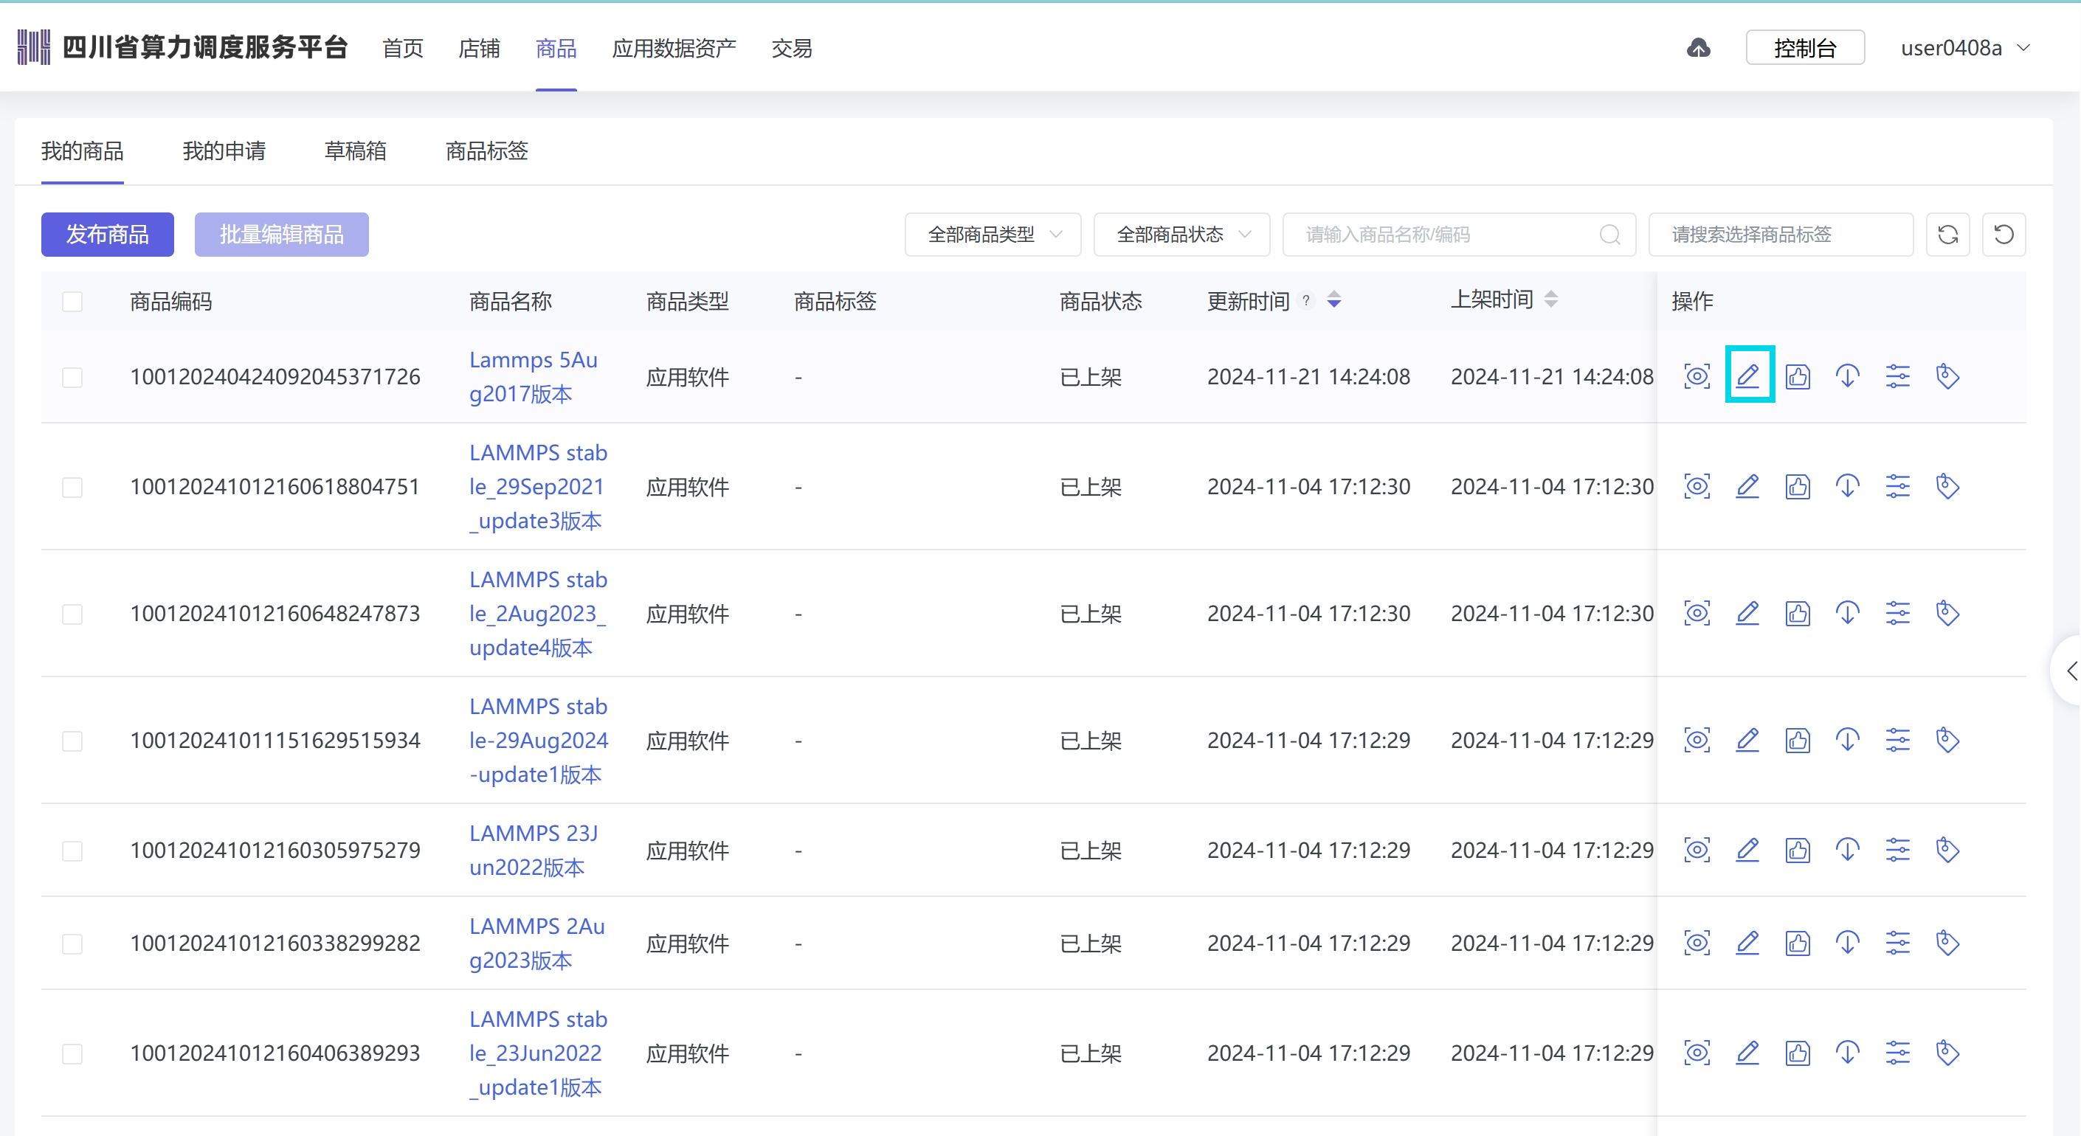Click the 批量编辑商品 button

click(281, 234)
